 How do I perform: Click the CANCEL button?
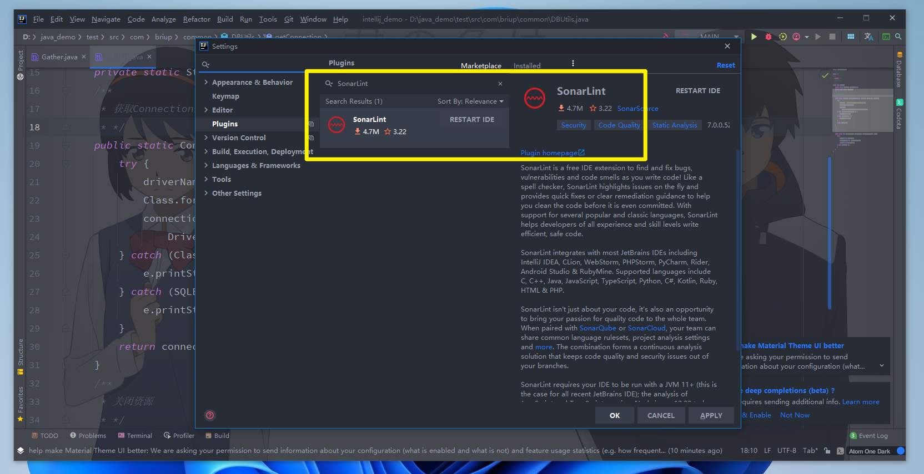(x=661, y=415)
